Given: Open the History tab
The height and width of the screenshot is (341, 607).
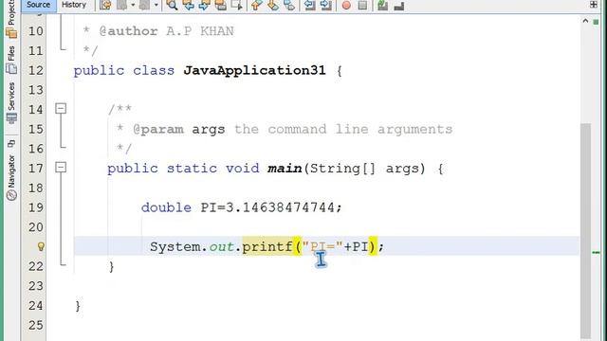Looking at the screenshot, I should [x=74, y=5].
